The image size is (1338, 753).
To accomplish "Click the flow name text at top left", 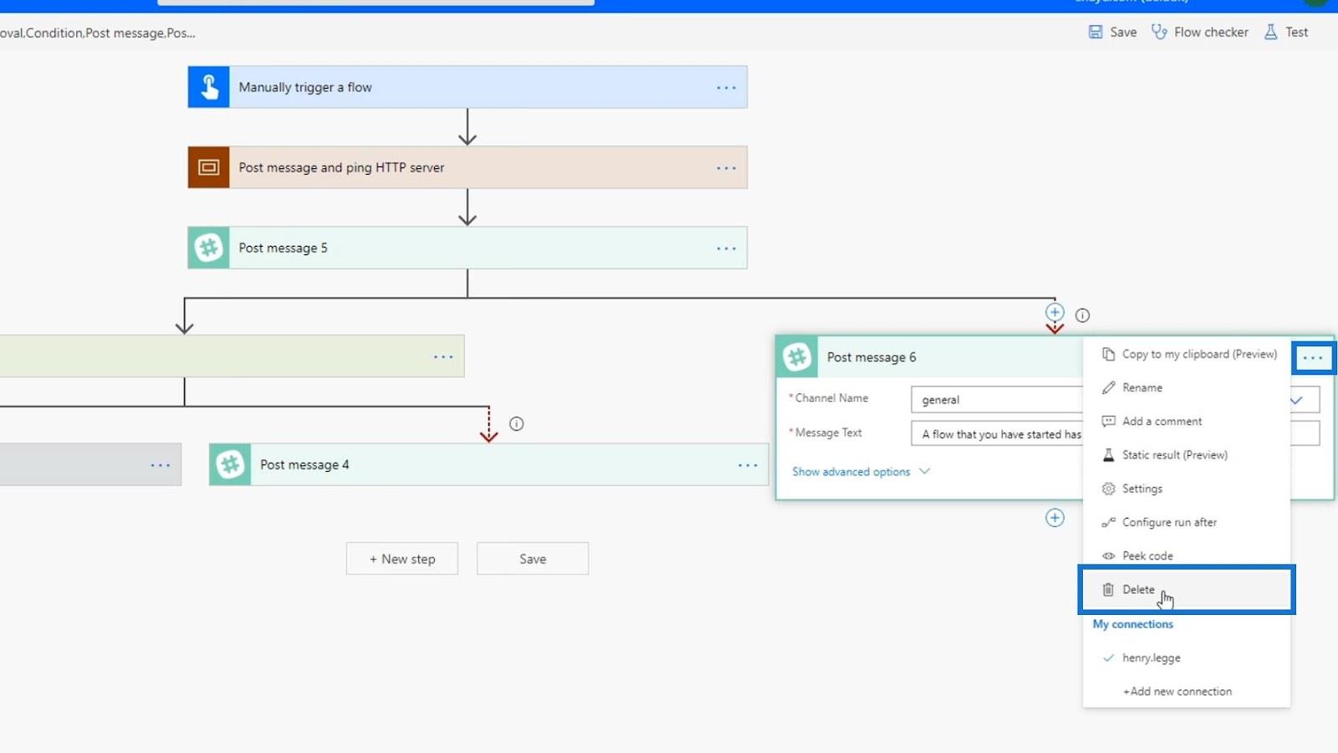I will (97, 33).
